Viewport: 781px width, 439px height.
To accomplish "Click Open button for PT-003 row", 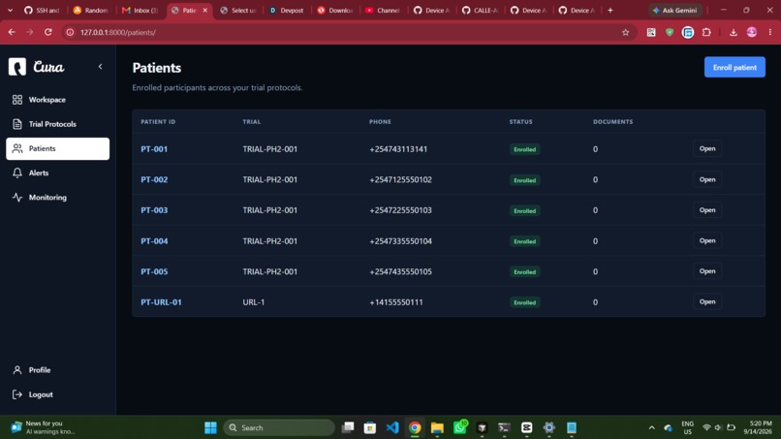I will (x=707, y=209).
